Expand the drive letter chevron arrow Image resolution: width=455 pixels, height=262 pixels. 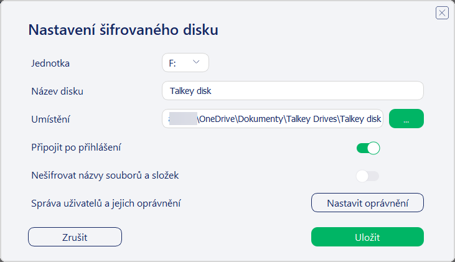pyautogui.click(x=196, y=62)
